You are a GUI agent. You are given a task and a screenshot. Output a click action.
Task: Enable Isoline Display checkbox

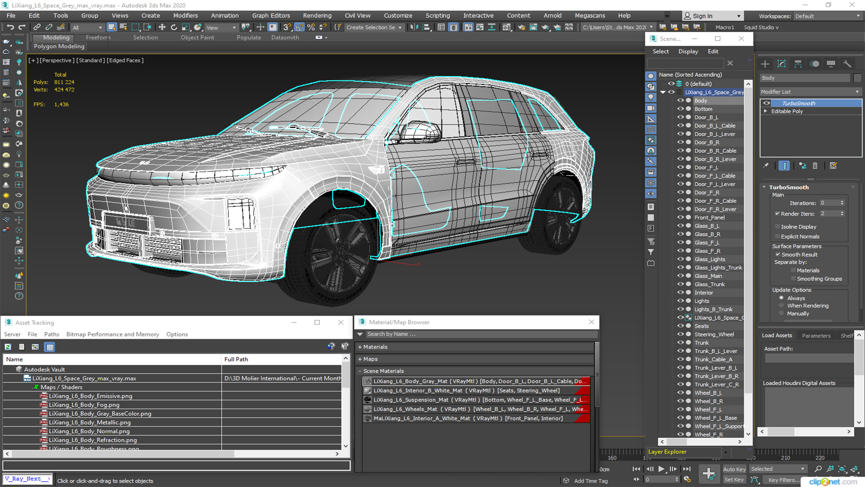[x=777, y=227]
